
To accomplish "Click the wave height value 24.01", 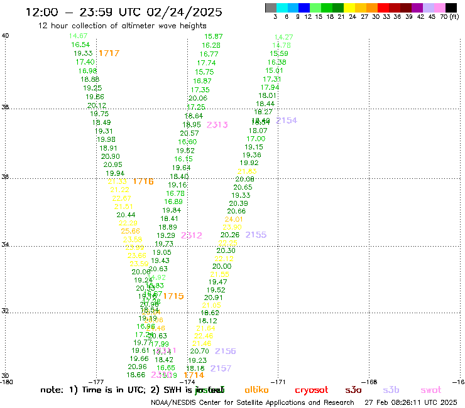I will [234, 219].
